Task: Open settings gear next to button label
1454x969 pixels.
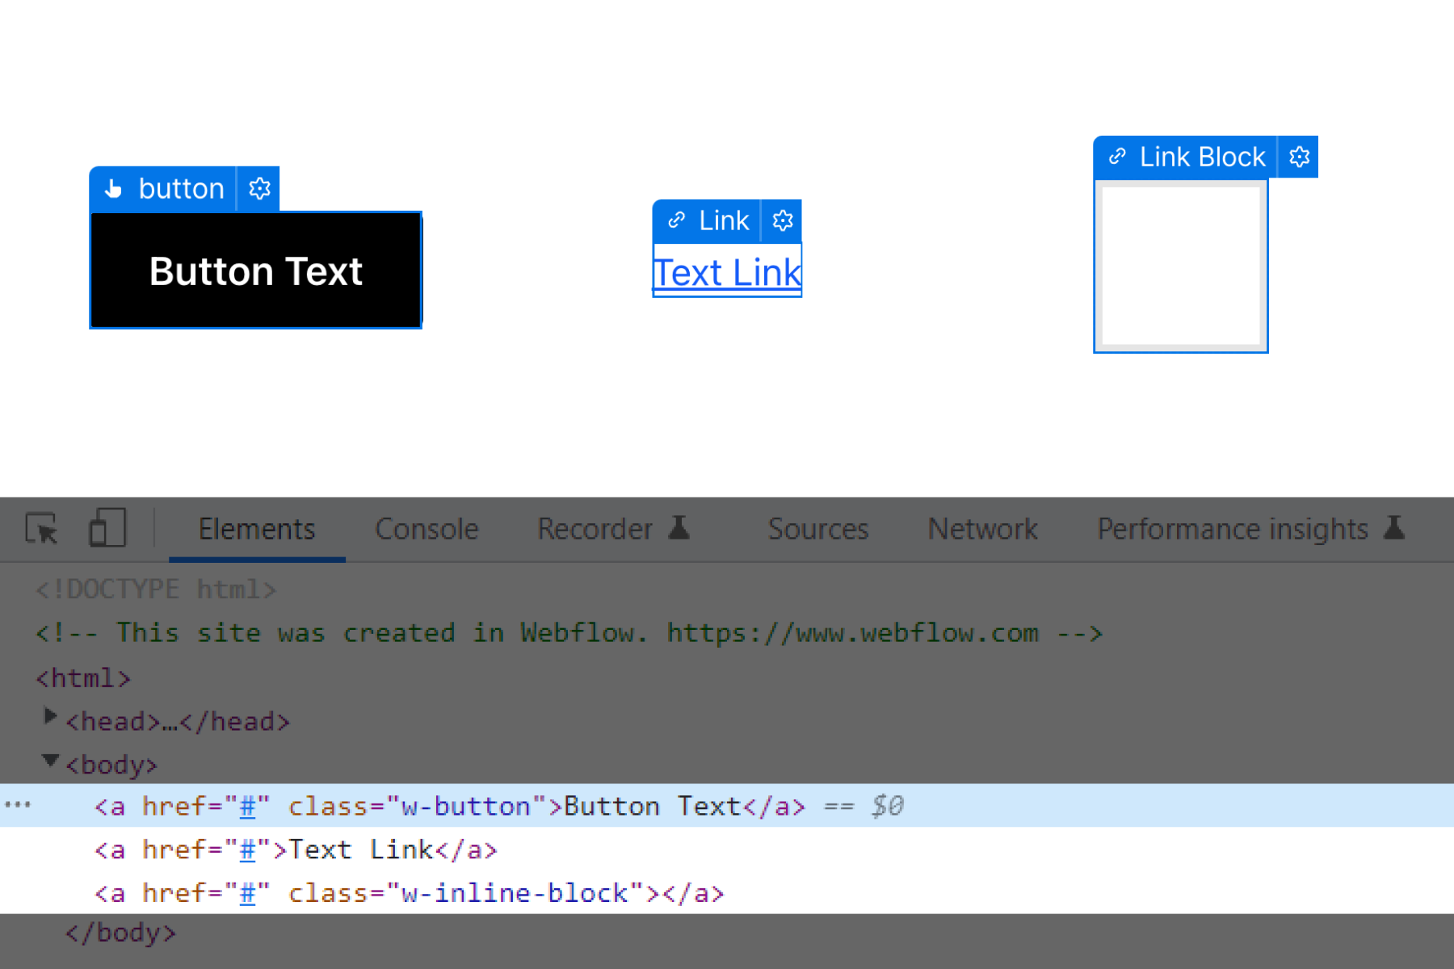Action: click(258, 188)
